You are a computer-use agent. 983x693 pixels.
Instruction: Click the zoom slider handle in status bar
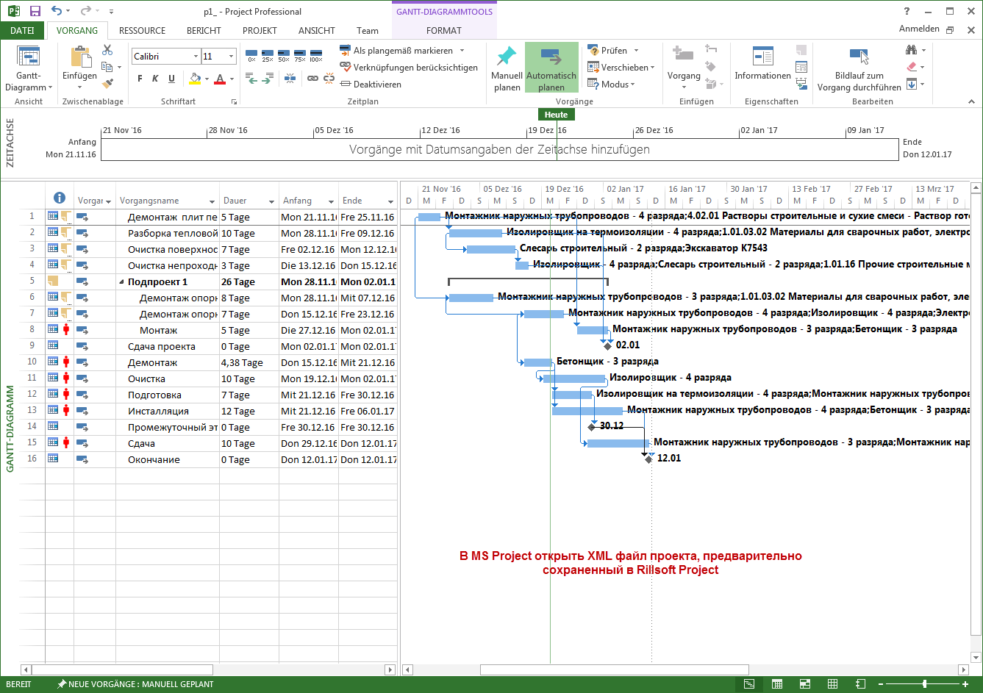pyautogui.click(x=924, y=684)
